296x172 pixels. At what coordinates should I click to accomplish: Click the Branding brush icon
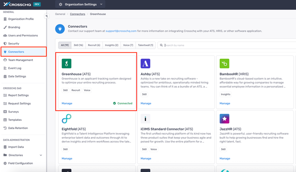tap(5, 27)
